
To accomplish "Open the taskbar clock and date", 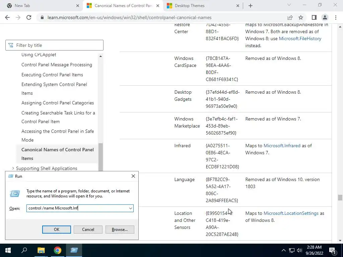I will click(314, 250).
